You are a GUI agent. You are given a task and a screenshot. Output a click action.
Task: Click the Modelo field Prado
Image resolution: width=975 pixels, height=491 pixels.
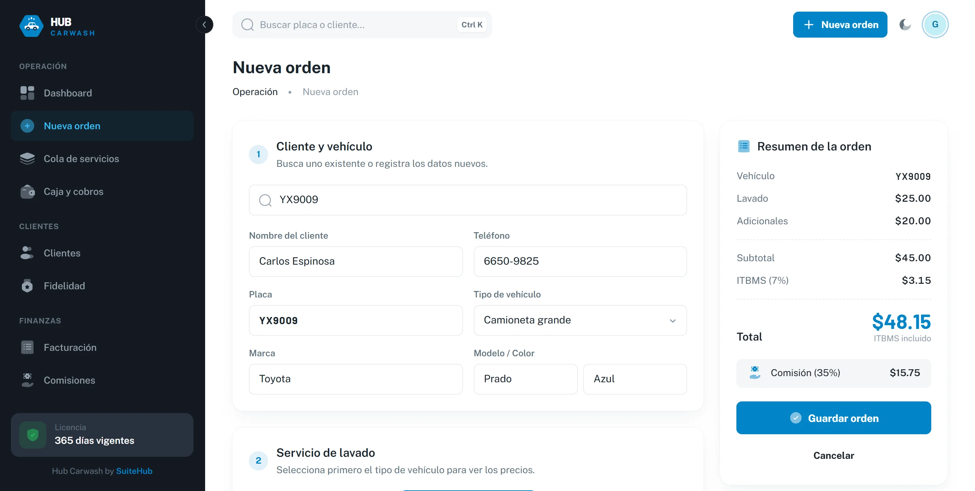[x=525, y=379]
